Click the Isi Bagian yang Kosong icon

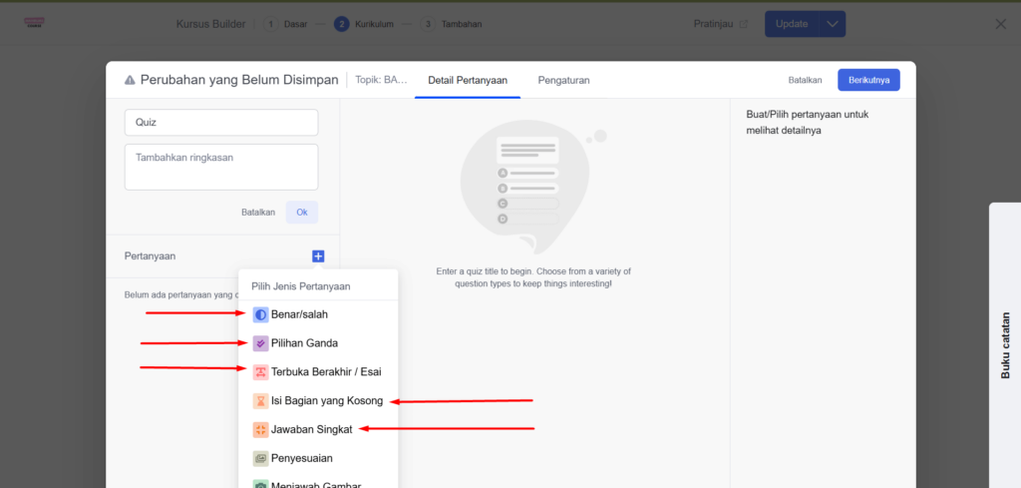click(x=260, y=401)
